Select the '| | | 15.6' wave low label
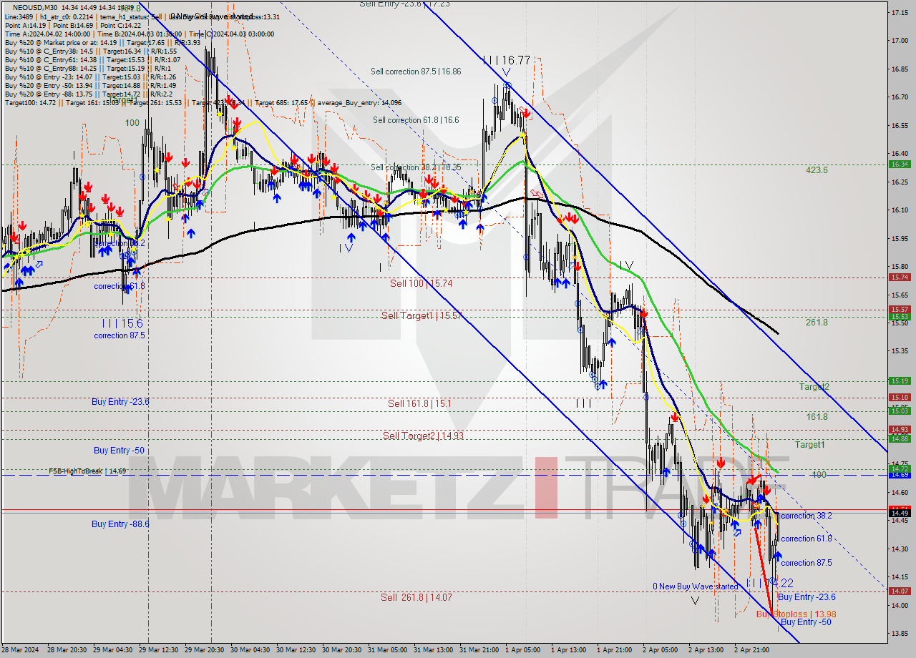Viewport: 916px width, 658px height. pos(121,323)
